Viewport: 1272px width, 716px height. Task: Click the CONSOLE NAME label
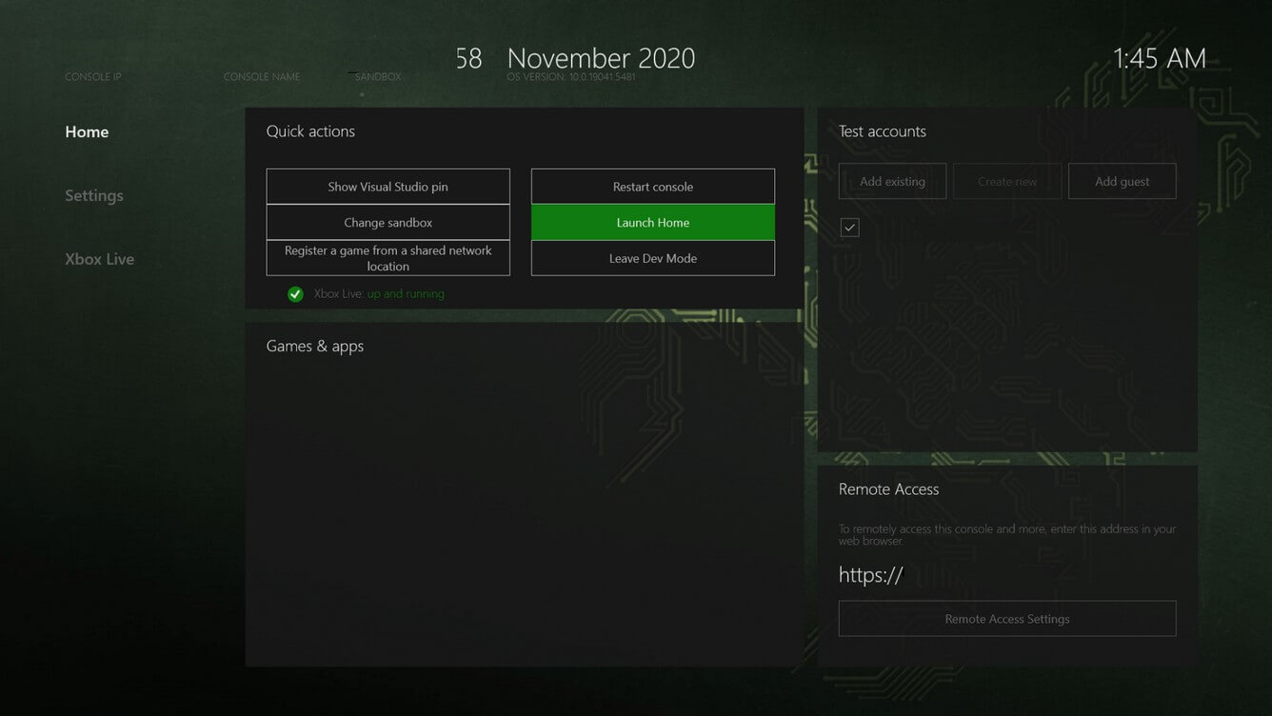tap(262, 77)
